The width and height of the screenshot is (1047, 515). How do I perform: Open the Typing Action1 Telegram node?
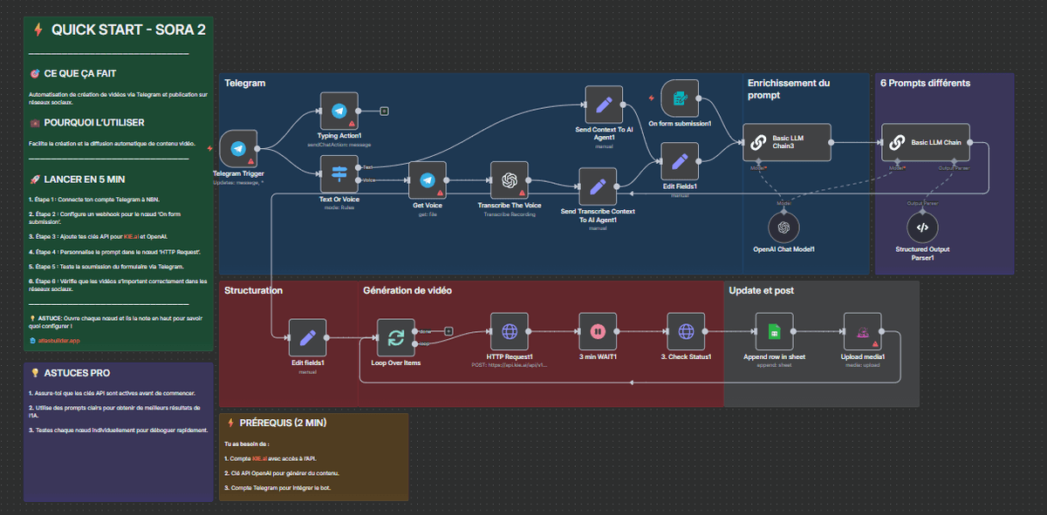pyautogui.click(x=339, y=112)
